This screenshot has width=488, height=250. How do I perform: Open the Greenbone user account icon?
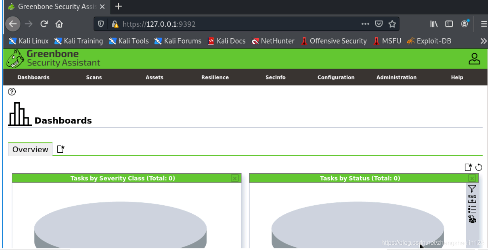point(474,59)
